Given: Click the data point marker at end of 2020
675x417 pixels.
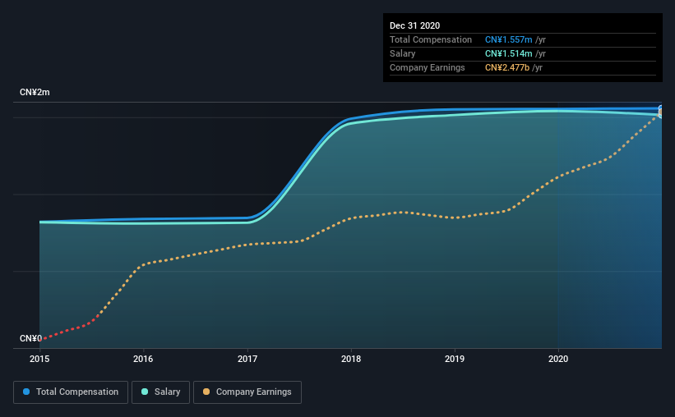Looking at the screenshot, I should (x=661, y=112).
